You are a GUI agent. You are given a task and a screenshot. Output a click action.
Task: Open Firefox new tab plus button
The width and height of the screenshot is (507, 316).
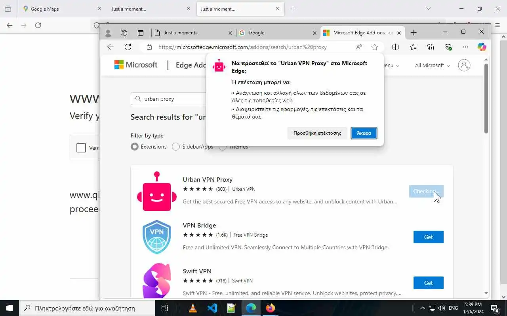click(293, 9)
